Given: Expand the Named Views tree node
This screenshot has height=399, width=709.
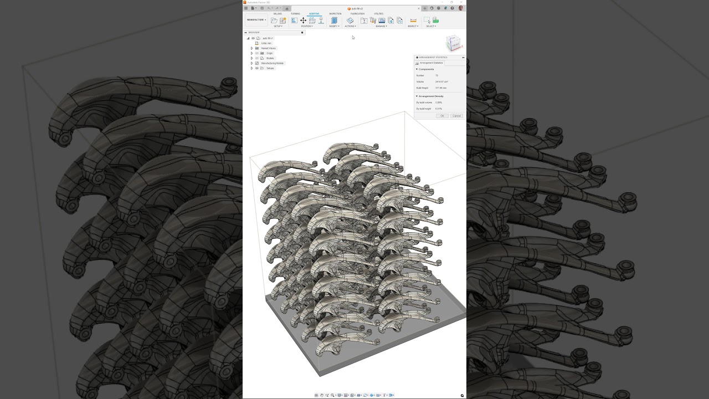Looking at the screenshot, I should click(x=252, y=48).
